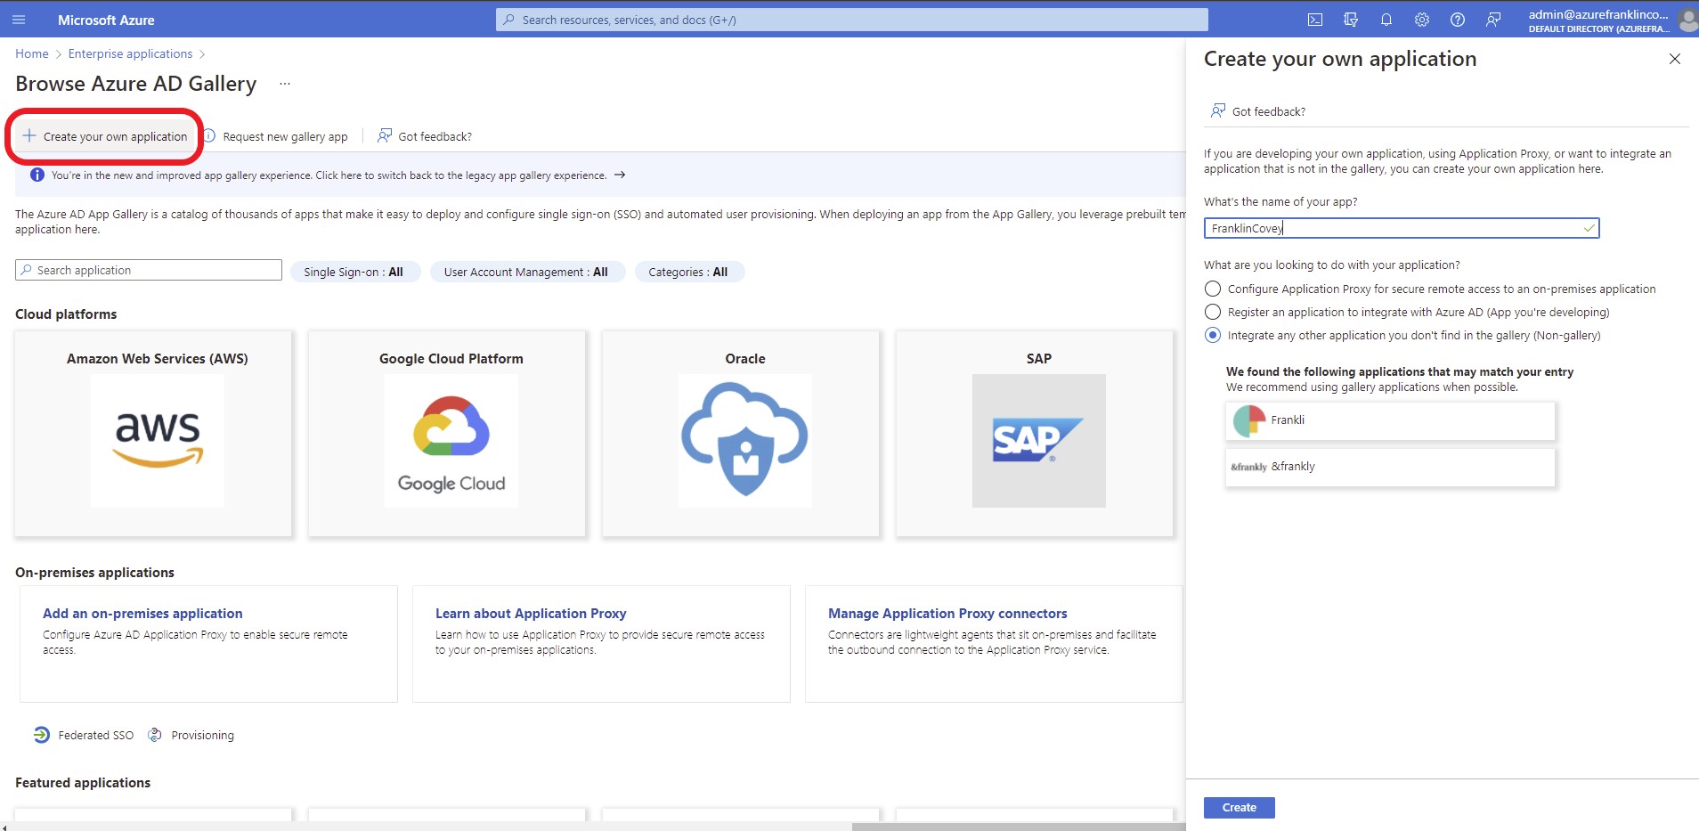Screen dimensions: 1699x831
Task: Select Integrate any other non-gallery application
Action: tap(1213, 335)
